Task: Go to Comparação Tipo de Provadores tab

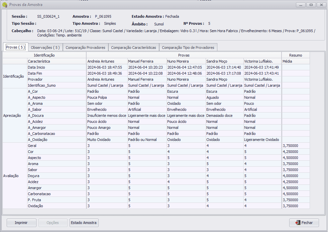Action: pos(188,48)
